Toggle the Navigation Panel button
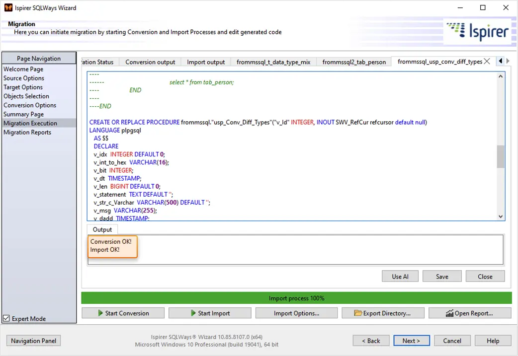 (x=34, y=341)
